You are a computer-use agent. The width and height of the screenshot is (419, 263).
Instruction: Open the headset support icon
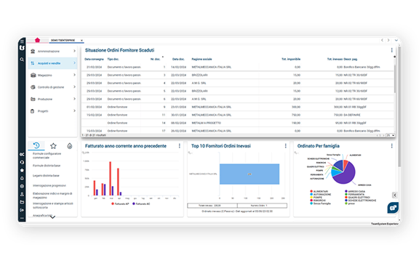(22, 162)
